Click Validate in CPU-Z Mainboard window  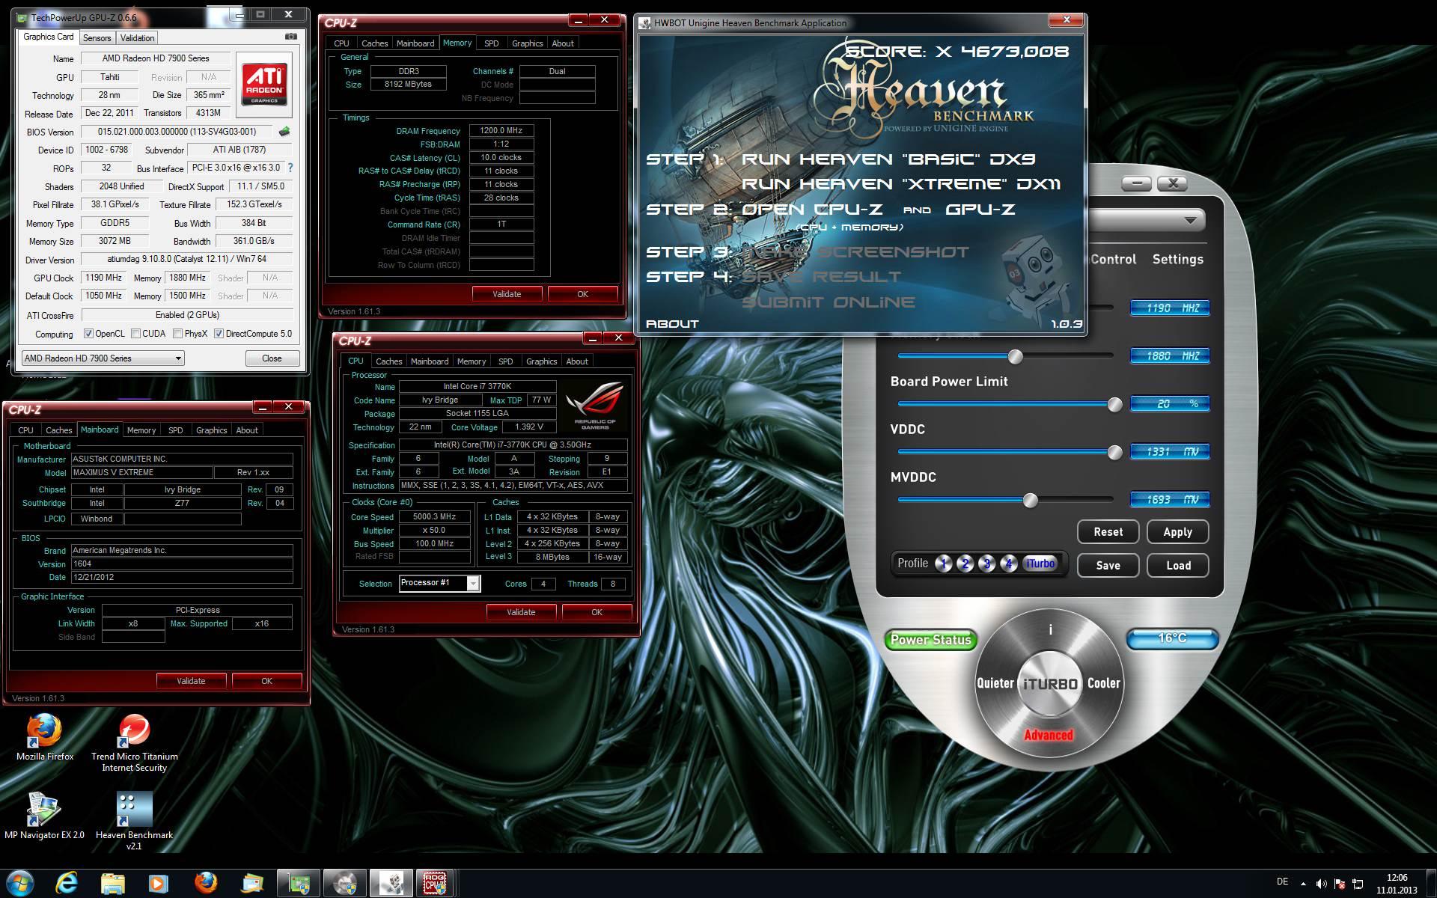point(191,681)
